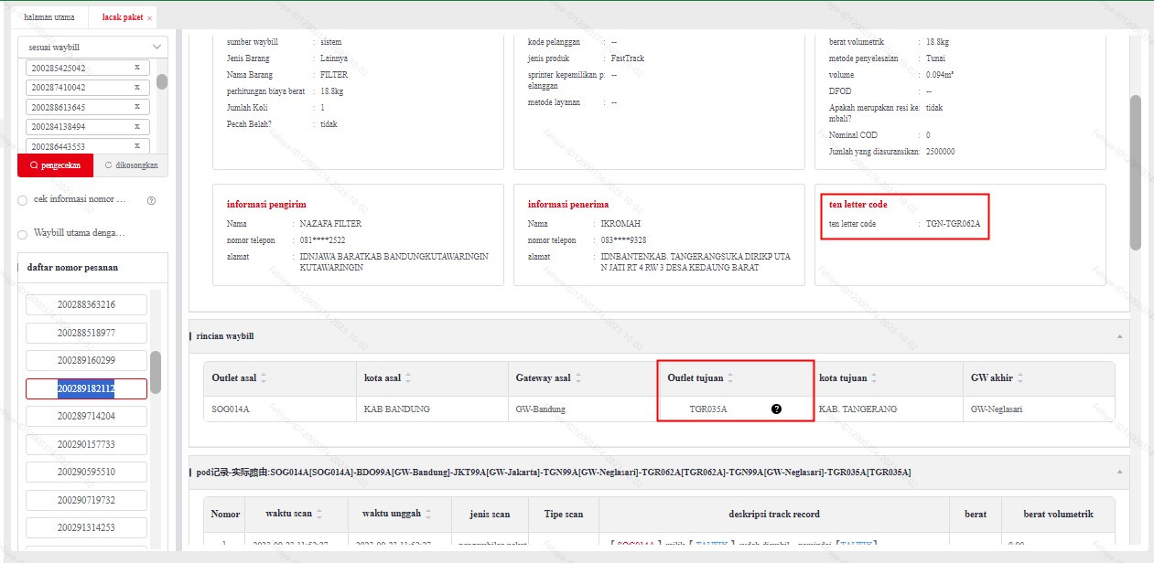Select order number 200291314253
Screen dimensions: 1154x563
[86, 528]
